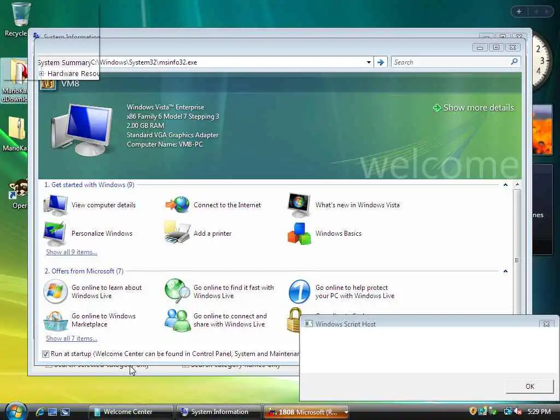560x420 pixels.
Task: Click Show Desktop Quick Launch icon
Action: [52, 412]
